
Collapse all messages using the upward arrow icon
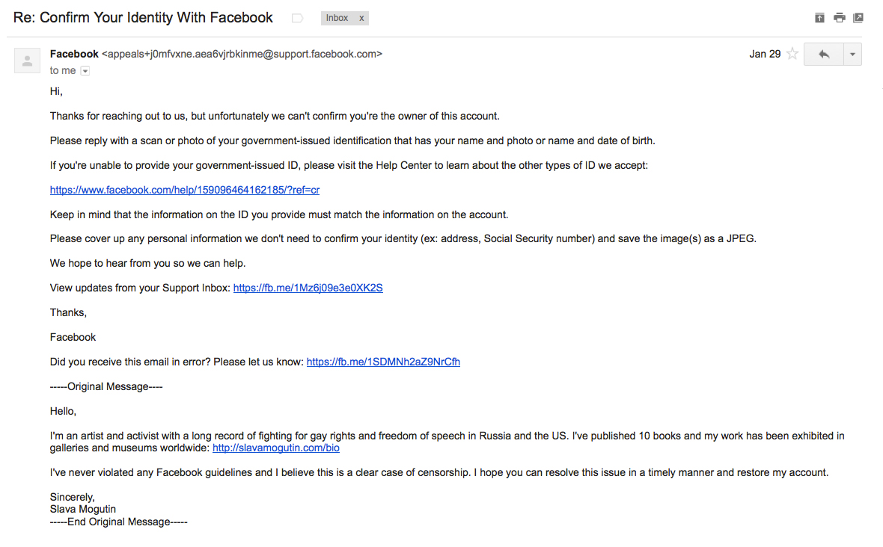(x=819, y=18)
